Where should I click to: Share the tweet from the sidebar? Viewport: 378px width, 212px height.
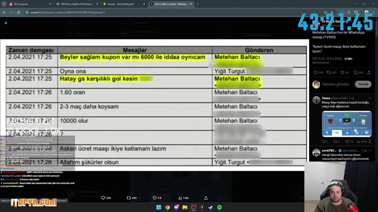pos(369,72)
